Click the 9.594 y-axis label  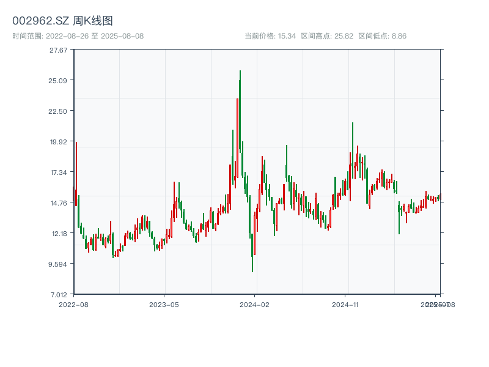point(59,264)
